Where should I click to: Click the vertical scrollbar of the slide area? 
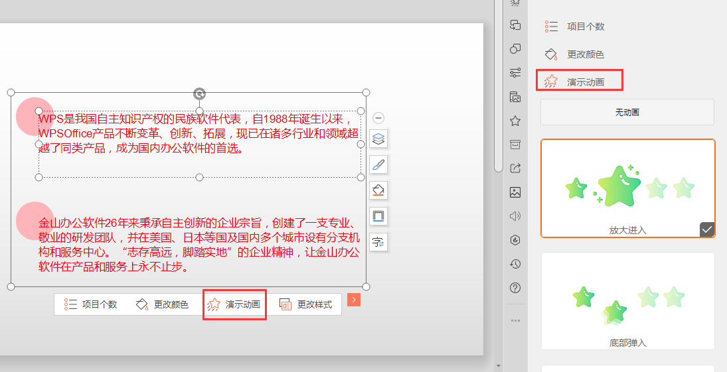tap(499, 86)
